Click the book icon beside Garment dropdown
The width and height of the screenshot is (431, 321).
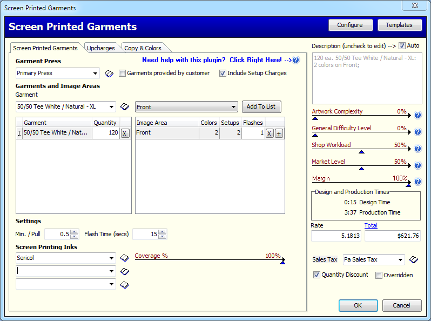click(x=125, y=107)
